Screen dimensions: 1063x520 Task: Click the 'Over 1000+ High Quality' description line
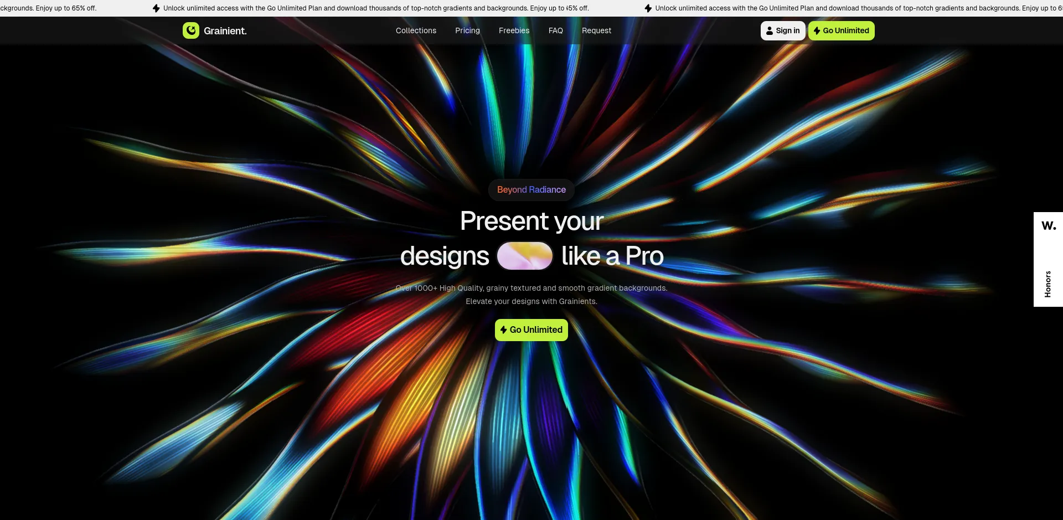click(x=531, y=288)
